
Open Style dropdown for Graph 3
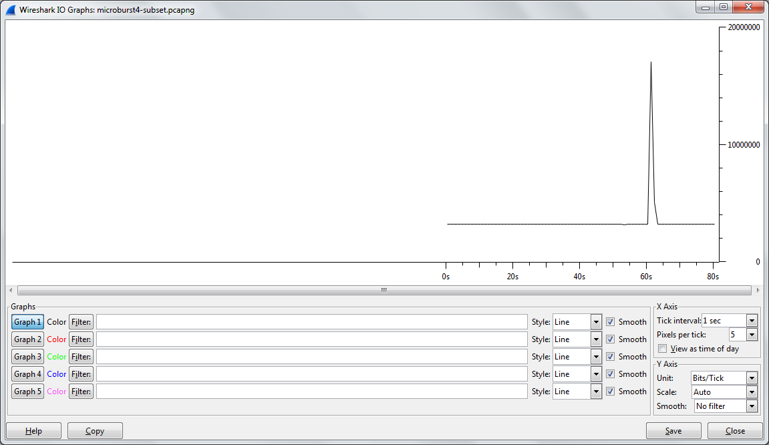tap(596, 357)
